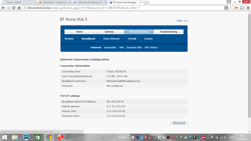Open the Chrome hamburger menu
The height and width of the screenshot is (141, 251).
coord(248,8)
